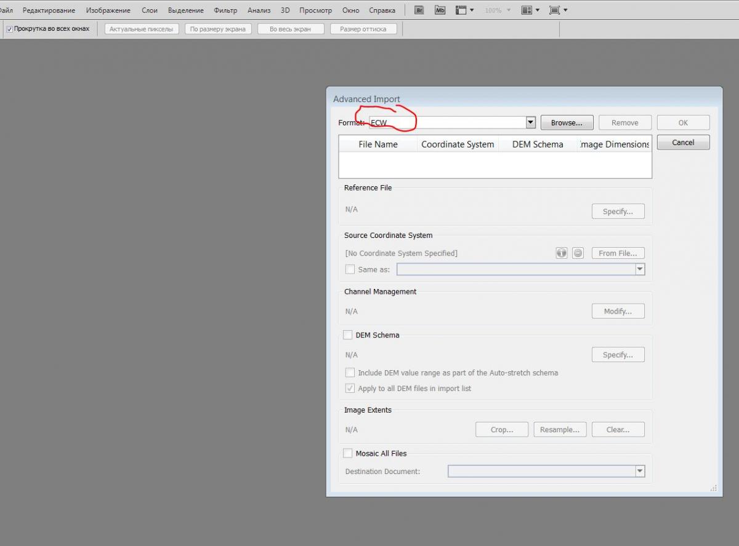Expand the Same as coordinate dropdown
The width and height of the screenshot is (739, 546).
point(640,269)
